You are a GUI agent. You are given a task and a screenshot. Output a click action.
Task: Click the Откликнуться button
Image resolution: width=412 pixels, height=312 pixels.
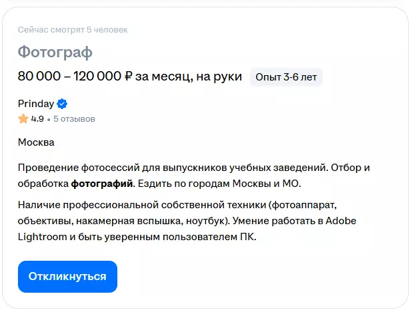(67, 277)
